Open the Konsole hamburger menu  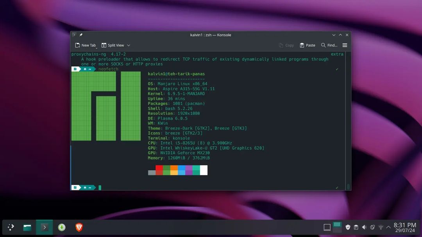(x=345, y=45)
